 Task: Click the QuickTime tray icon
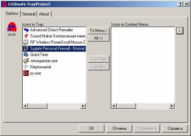coord(26,55)
